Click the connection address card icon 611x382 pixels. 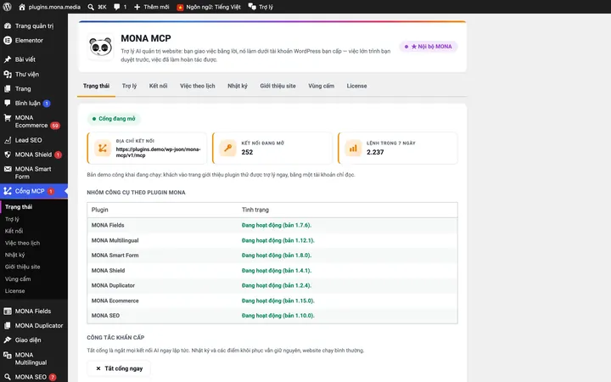(x=103, y=148)
